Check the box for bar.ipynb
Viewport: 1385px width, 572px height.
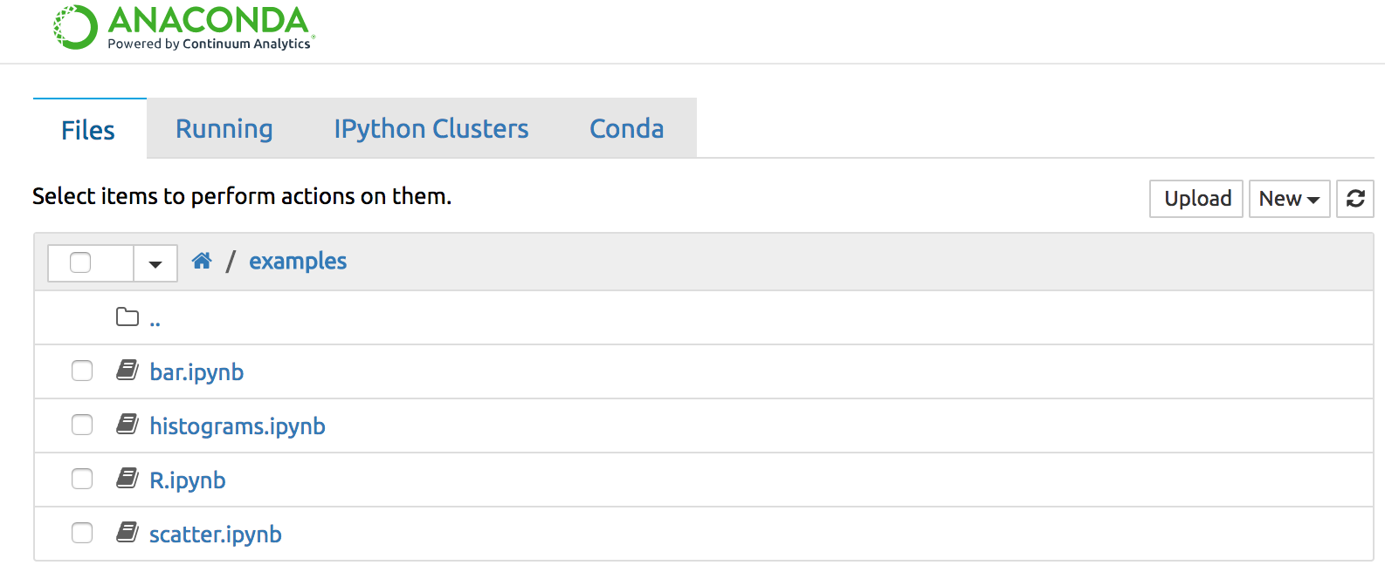[82, 371]
